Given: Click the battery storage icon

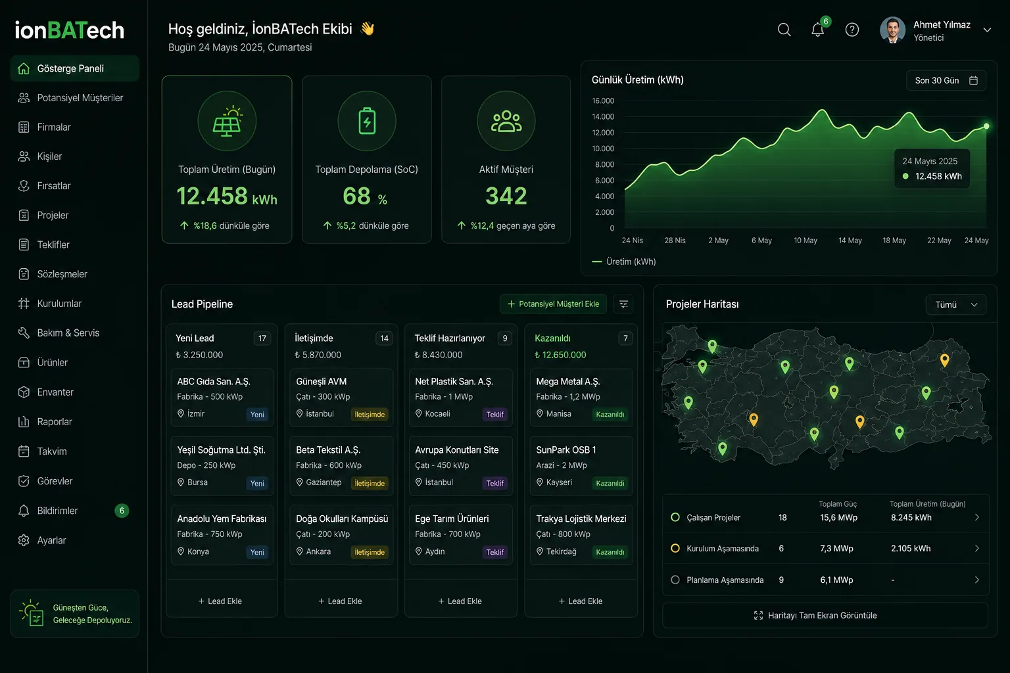Looking at the screenshot, I should (x=367, y=121).
